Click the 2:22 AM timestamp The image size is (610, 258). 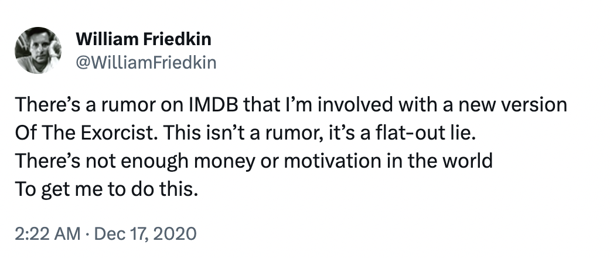pyautogui.click(x=47, y=233)
